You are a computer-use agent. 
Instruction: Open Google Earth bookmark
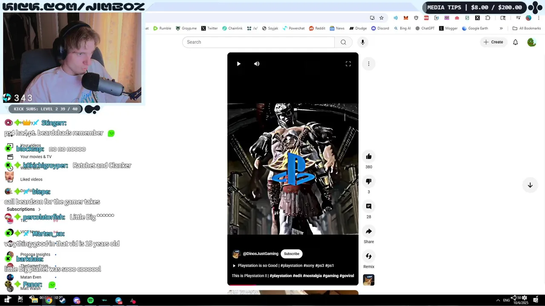475,28
